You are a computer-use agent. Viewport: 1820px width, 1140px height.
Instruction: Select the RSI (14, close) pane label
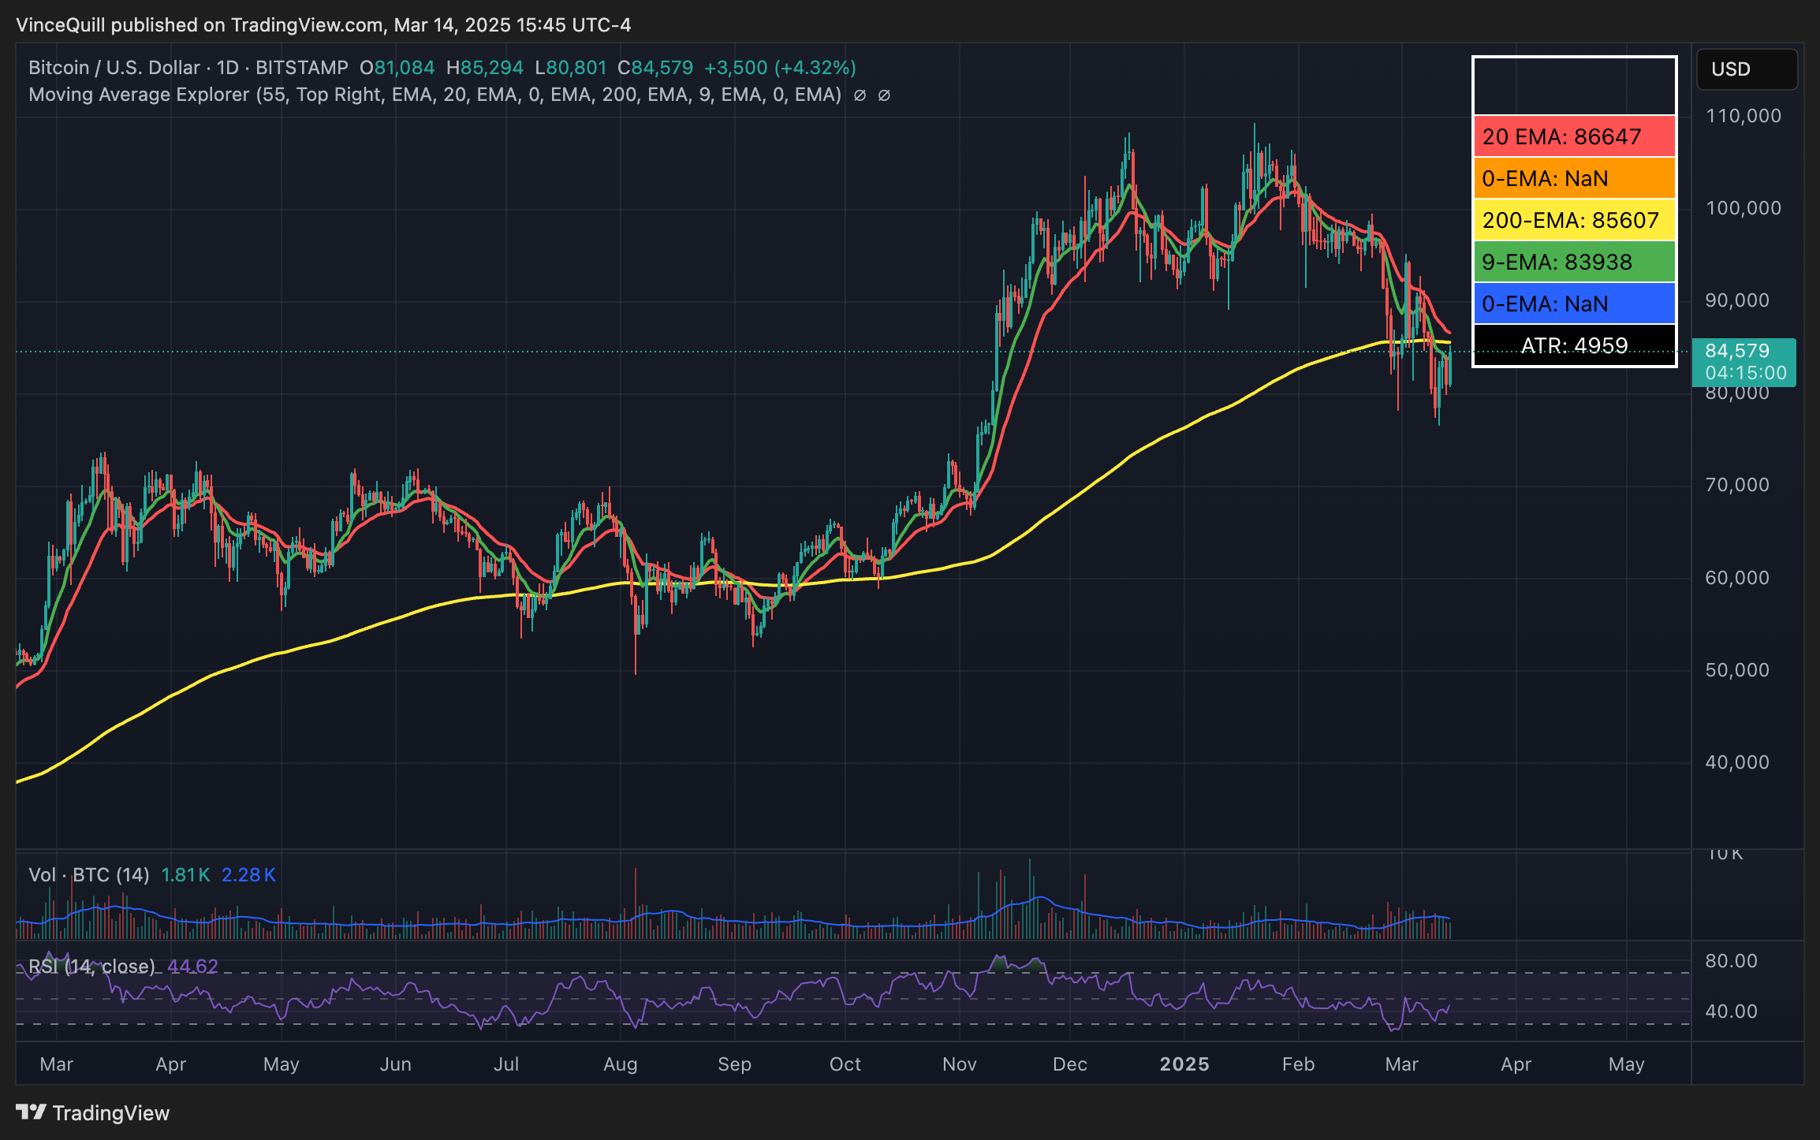(x=92, y=965)
